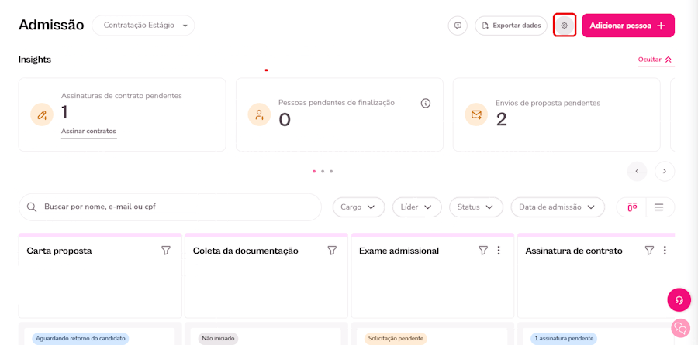
Task: Click the feedback chat bubble icon
Action: click(458, 26)
